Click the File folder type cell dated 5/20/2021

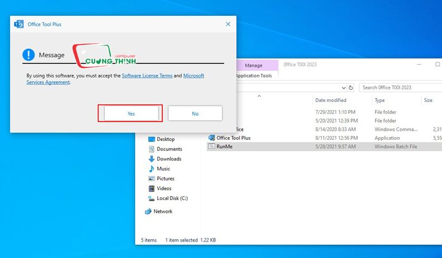tap(385, 121)
